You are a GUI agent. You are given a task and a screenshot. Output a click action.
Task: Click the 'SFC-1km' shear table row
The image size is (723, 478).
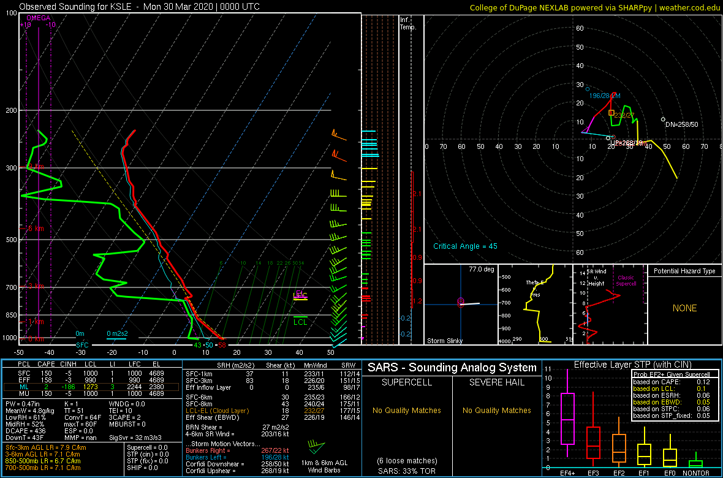(272, 373)
